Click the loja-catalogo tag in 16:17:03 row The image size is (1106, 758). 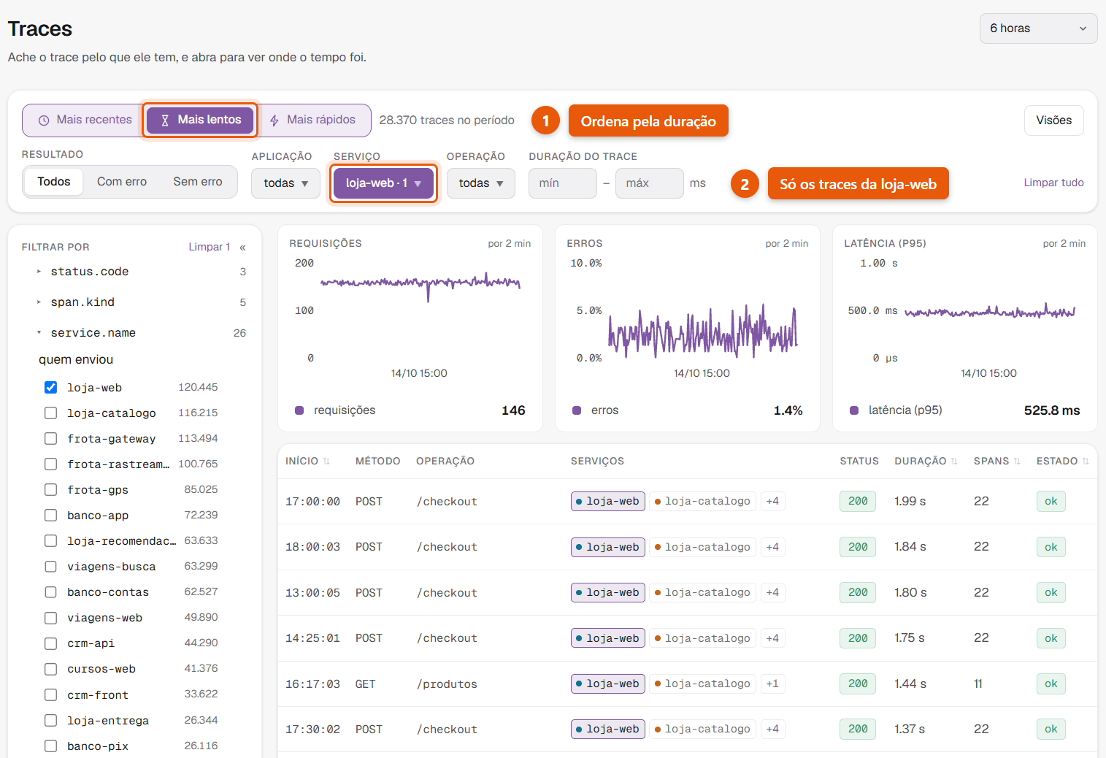coord(702,684)
